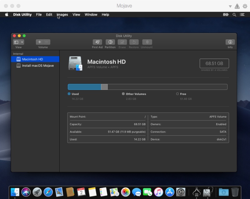Open the Info panel icon
250x199 pixels.
(230, 42)
